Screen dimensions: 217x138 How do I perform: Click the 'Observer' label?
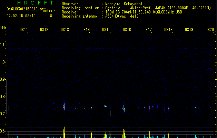[70, 4]
